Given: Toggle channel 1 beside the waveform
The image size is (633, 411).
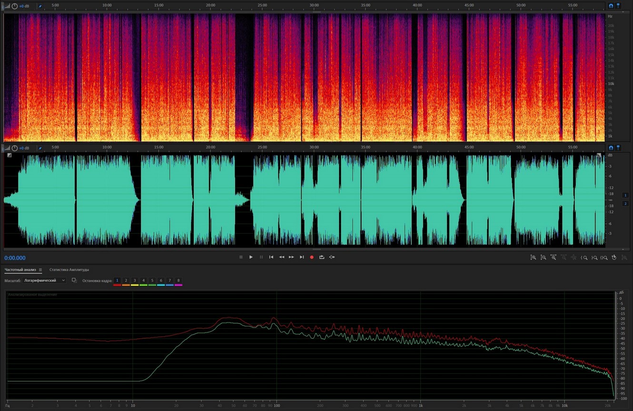Looking at the screenshot, I should point(625,195).
